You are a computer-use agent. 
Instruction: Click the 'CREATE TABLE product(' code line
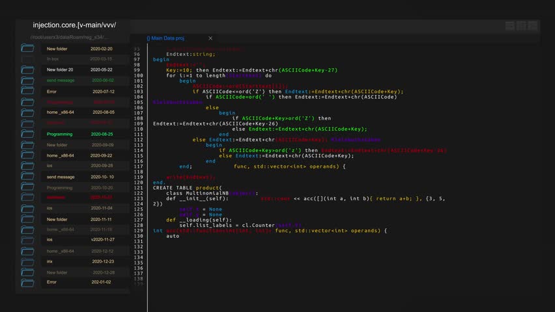(187, 188)
